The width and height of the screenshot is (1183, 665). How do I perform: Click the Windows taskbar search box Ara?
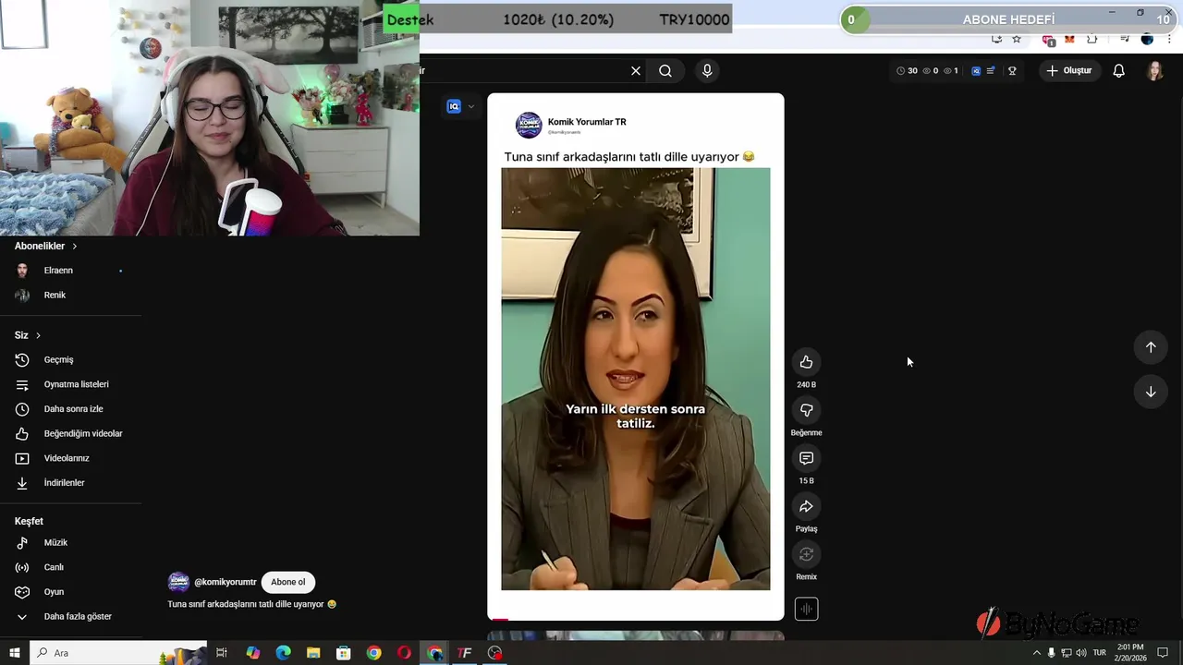click(x=118, y=653)
